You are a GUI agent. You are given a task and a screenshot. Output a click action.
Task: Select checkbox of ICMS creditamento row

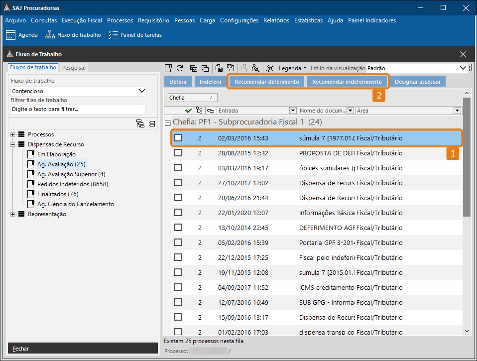click(178, 287)
